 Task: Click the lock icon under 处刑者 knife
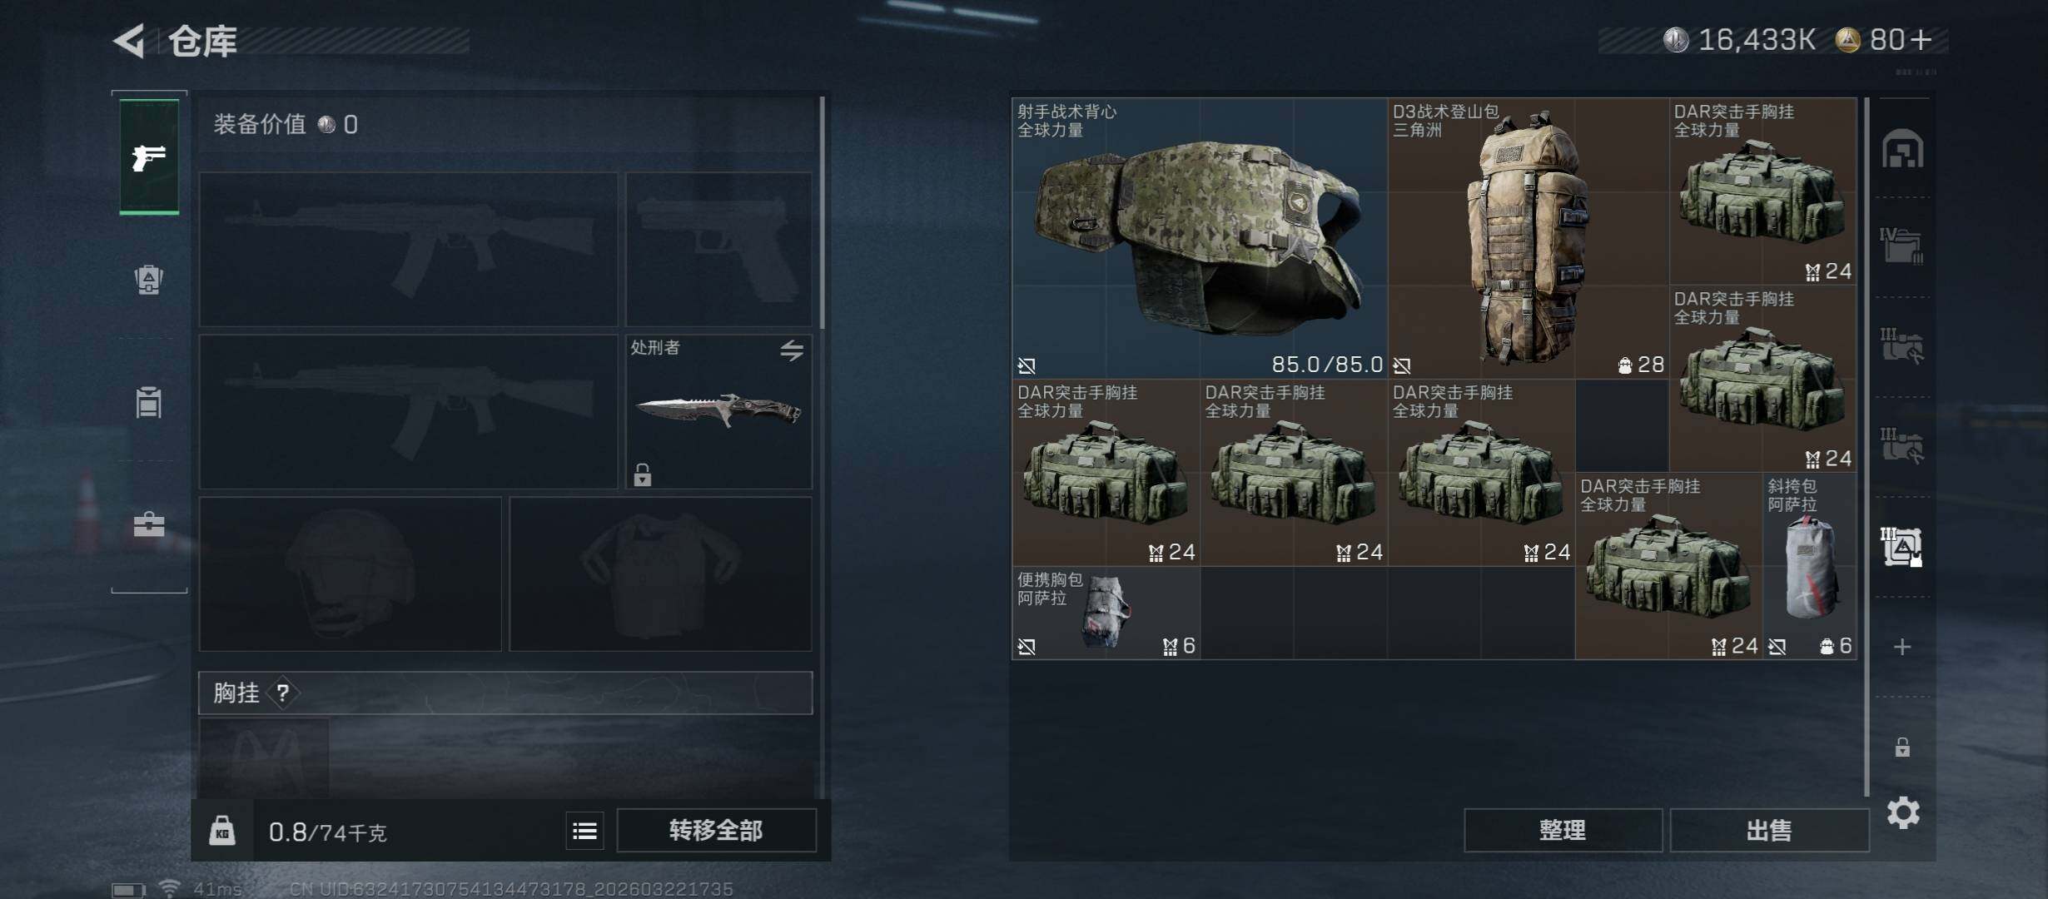tap(642, 474)
